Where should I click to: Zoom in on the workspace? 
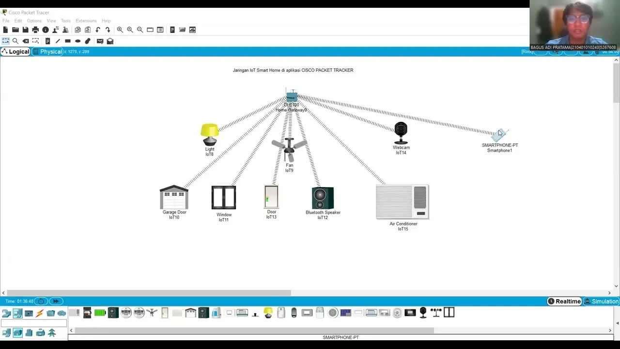pyautogui.click(x=120, y=30)
